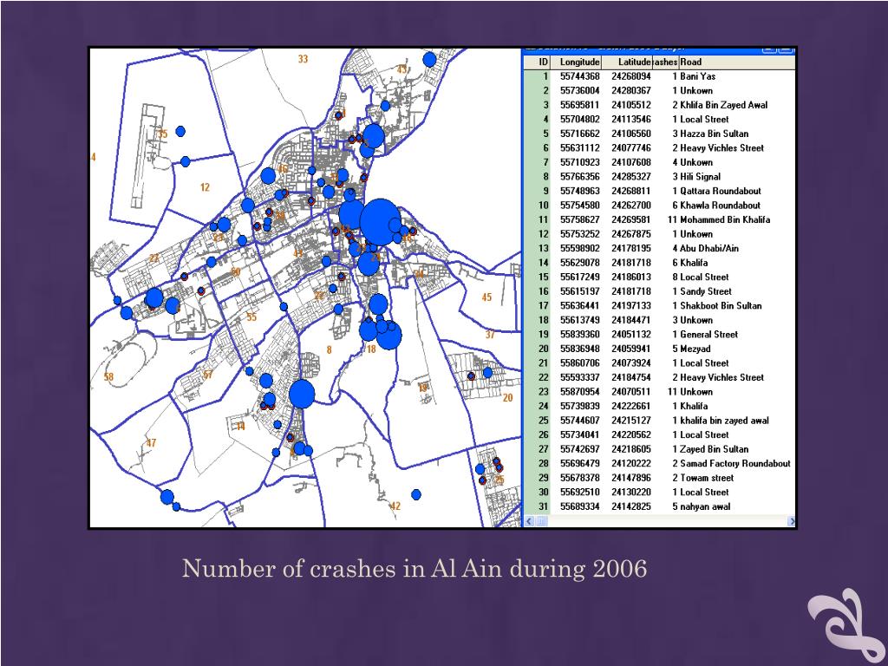Click longitude value 55744368

pos(579,76)
